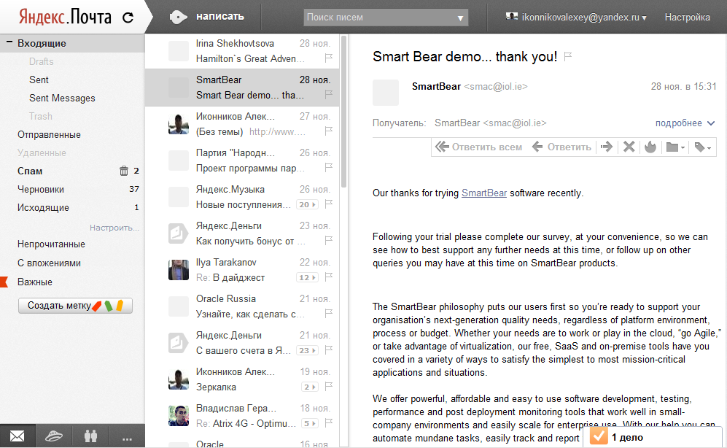Expand the 12-message Ilya Tarakanov thread
This screenshot has width=727, height=448.
pos(307,277)
